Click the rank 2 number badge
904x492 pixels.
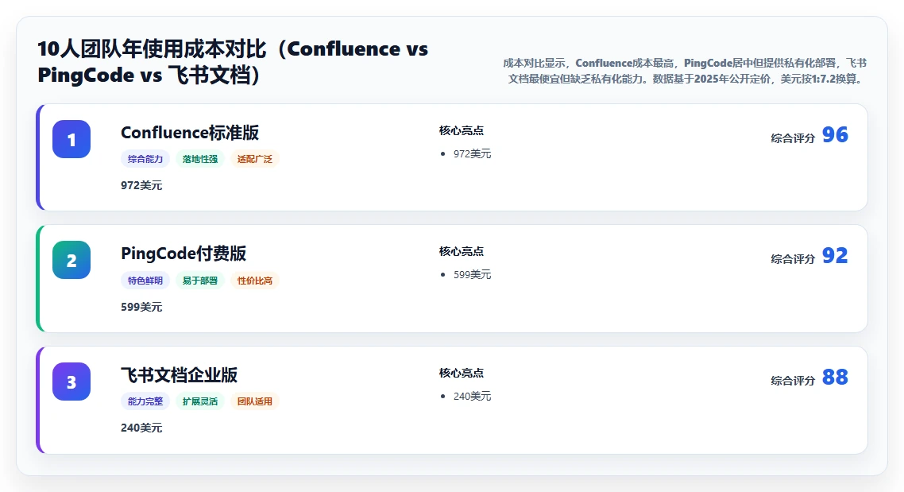pos(71,260)
